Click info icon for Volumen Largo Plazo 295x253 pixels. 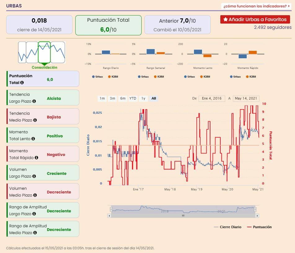click(x=34, y=176)
